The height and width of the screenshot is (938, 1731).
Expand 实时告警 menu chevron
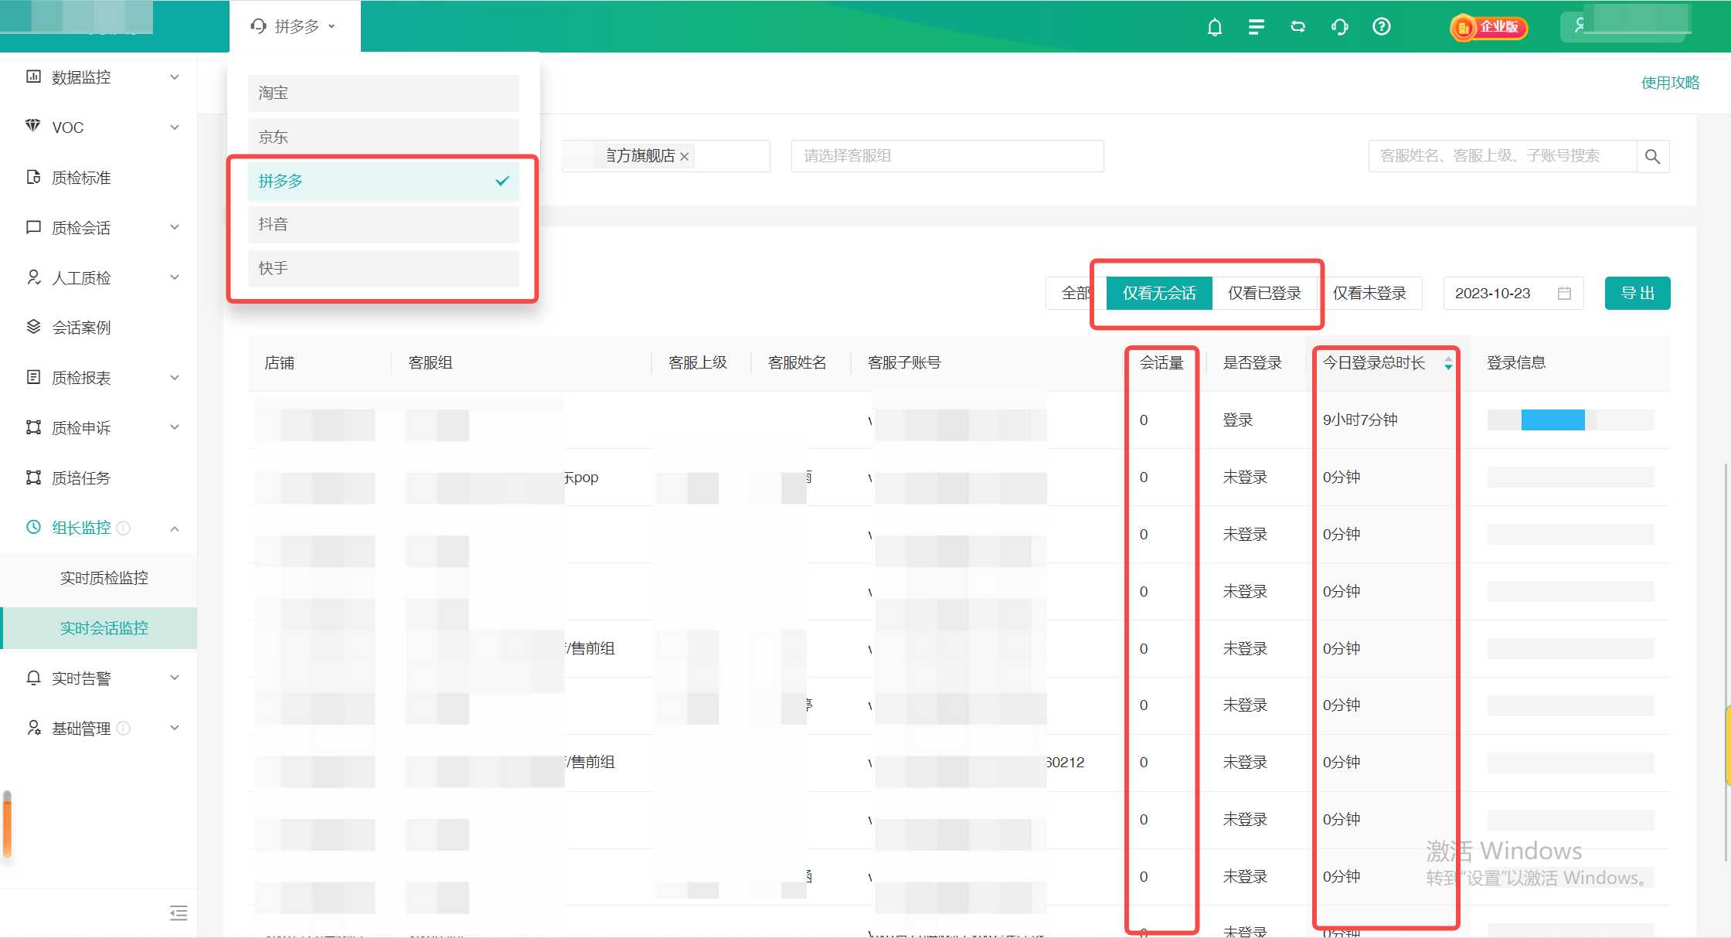coord(175,678)
